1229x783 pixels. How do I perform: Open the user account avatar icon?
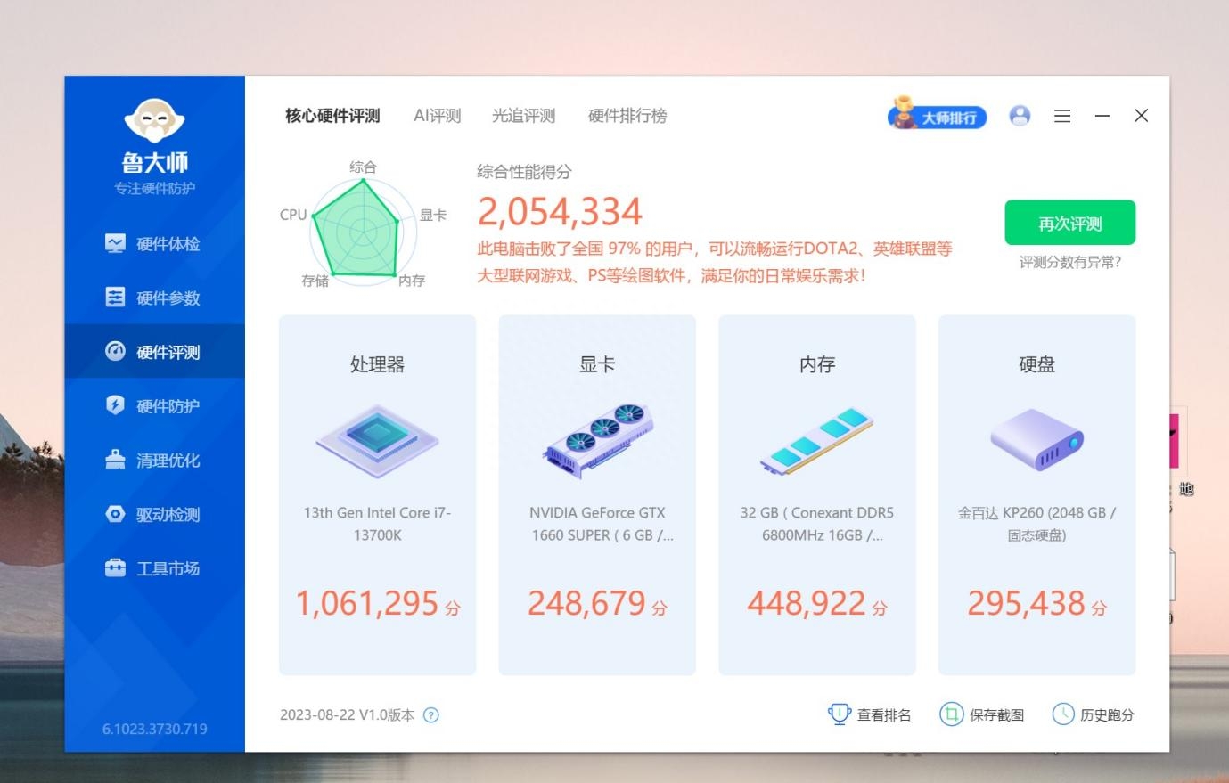(1020, 116)
